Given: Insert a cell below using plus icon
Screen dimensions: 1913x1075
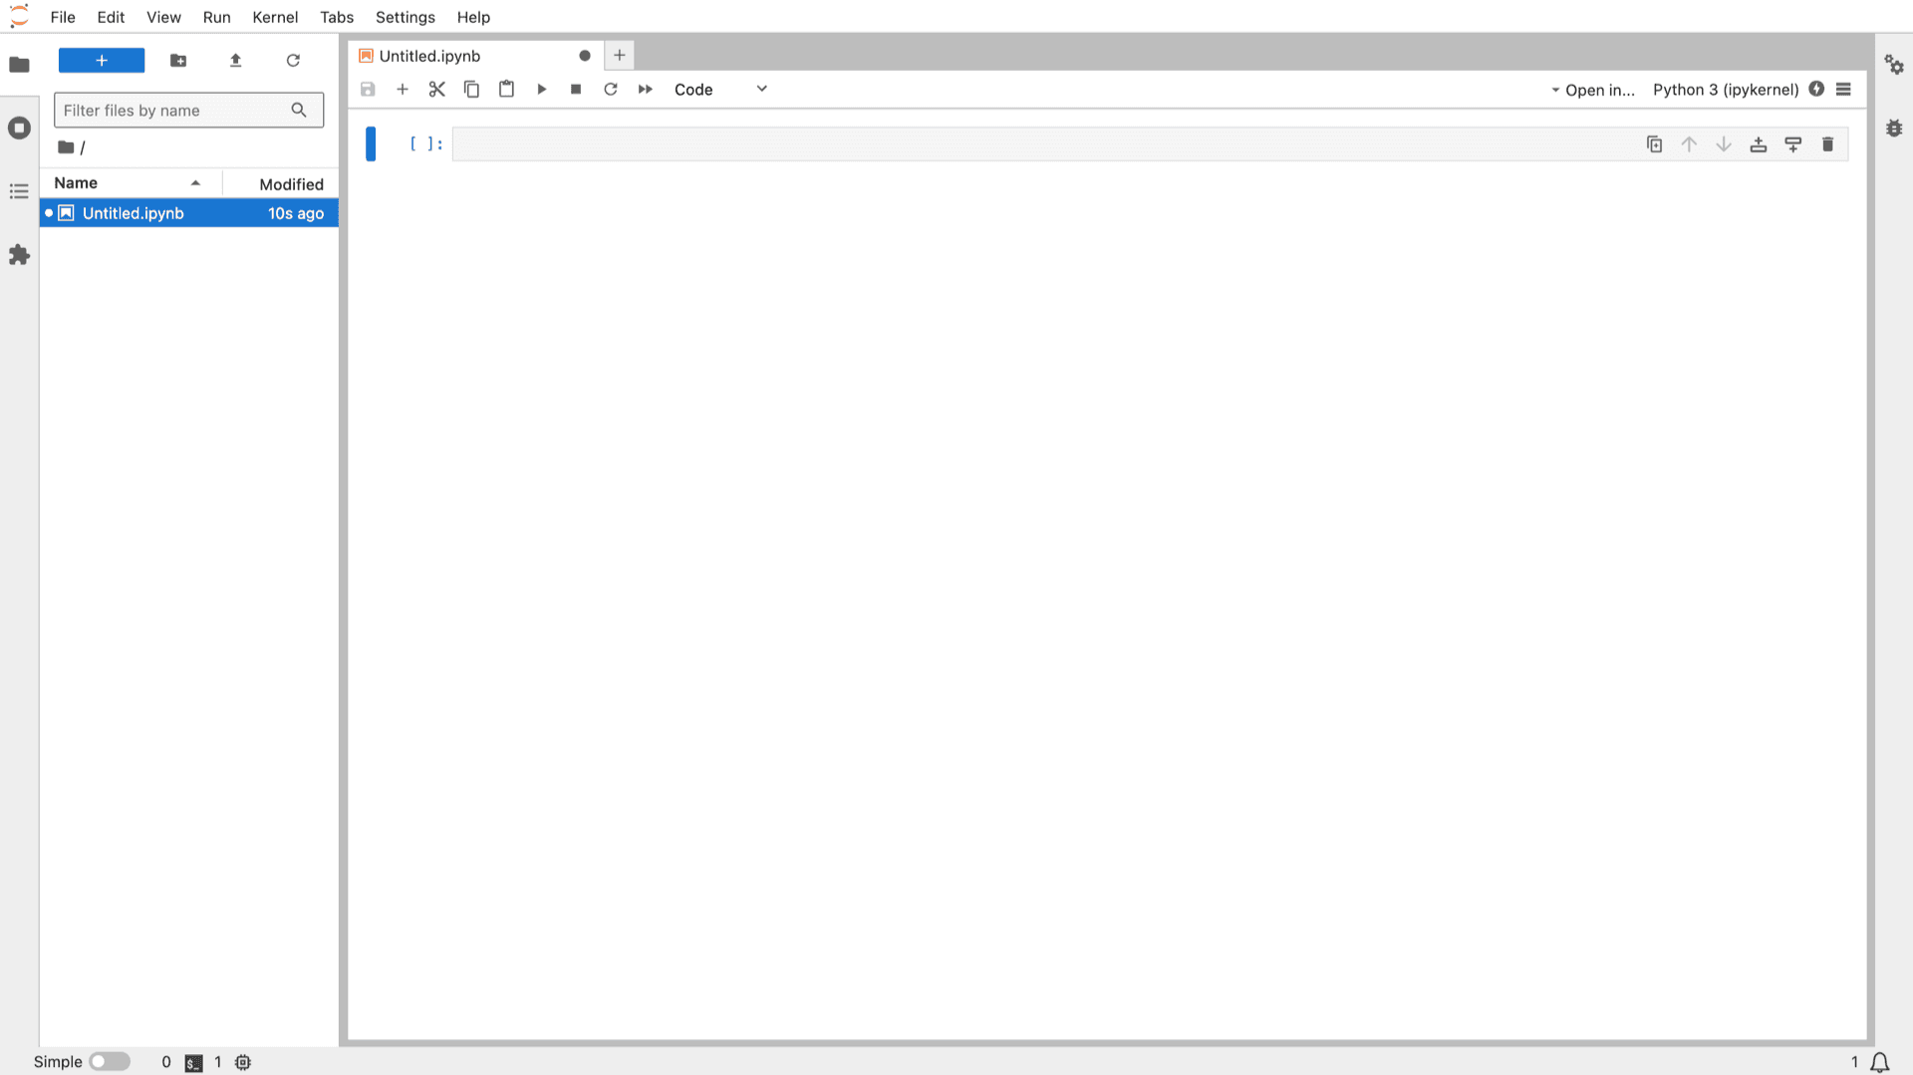Looking at the screenshot, I should (403, 90).
